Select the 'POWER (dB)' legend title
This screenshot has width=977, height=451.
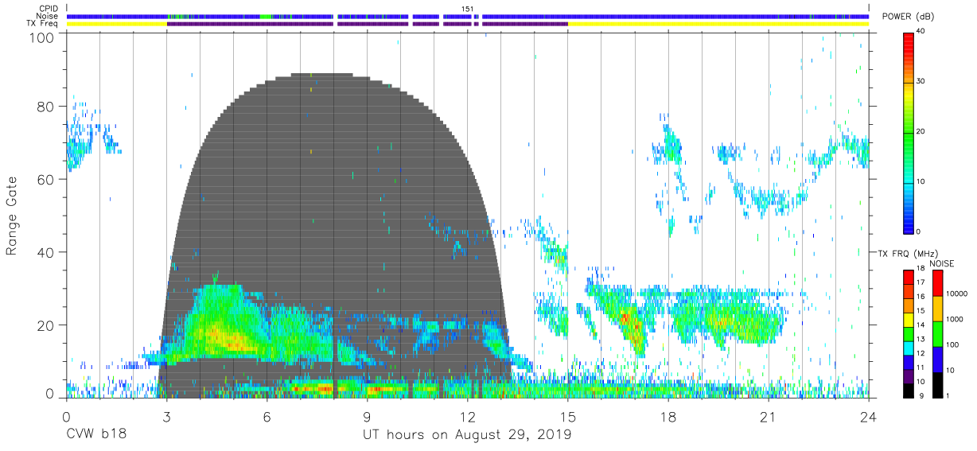(908, 17)
